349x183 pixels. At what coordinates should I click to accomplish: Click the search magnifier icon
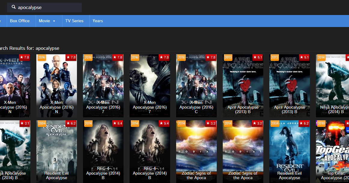(x=14, y=7)
